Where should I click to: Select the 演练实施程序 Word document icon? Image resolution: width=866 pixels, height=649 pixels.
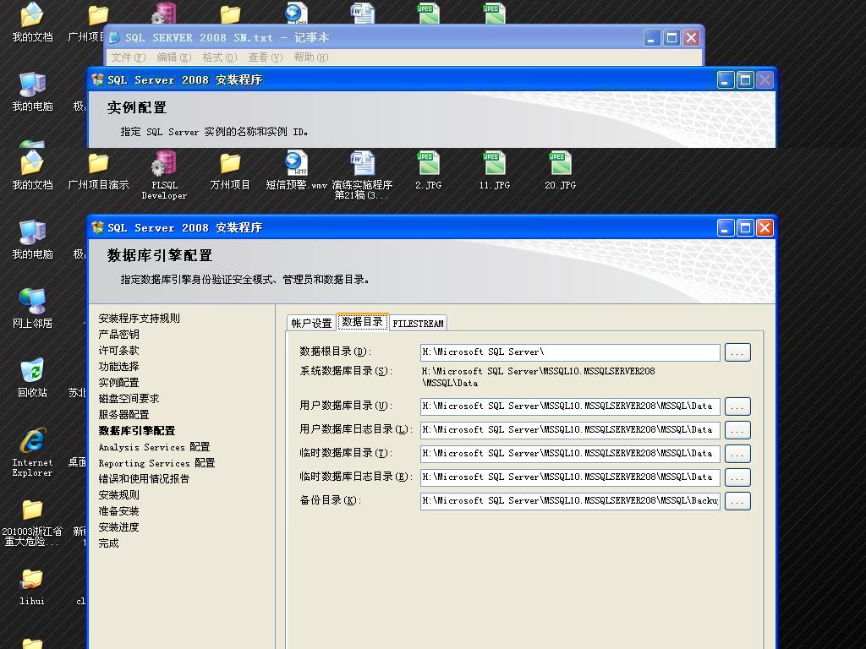pos(362,164)
